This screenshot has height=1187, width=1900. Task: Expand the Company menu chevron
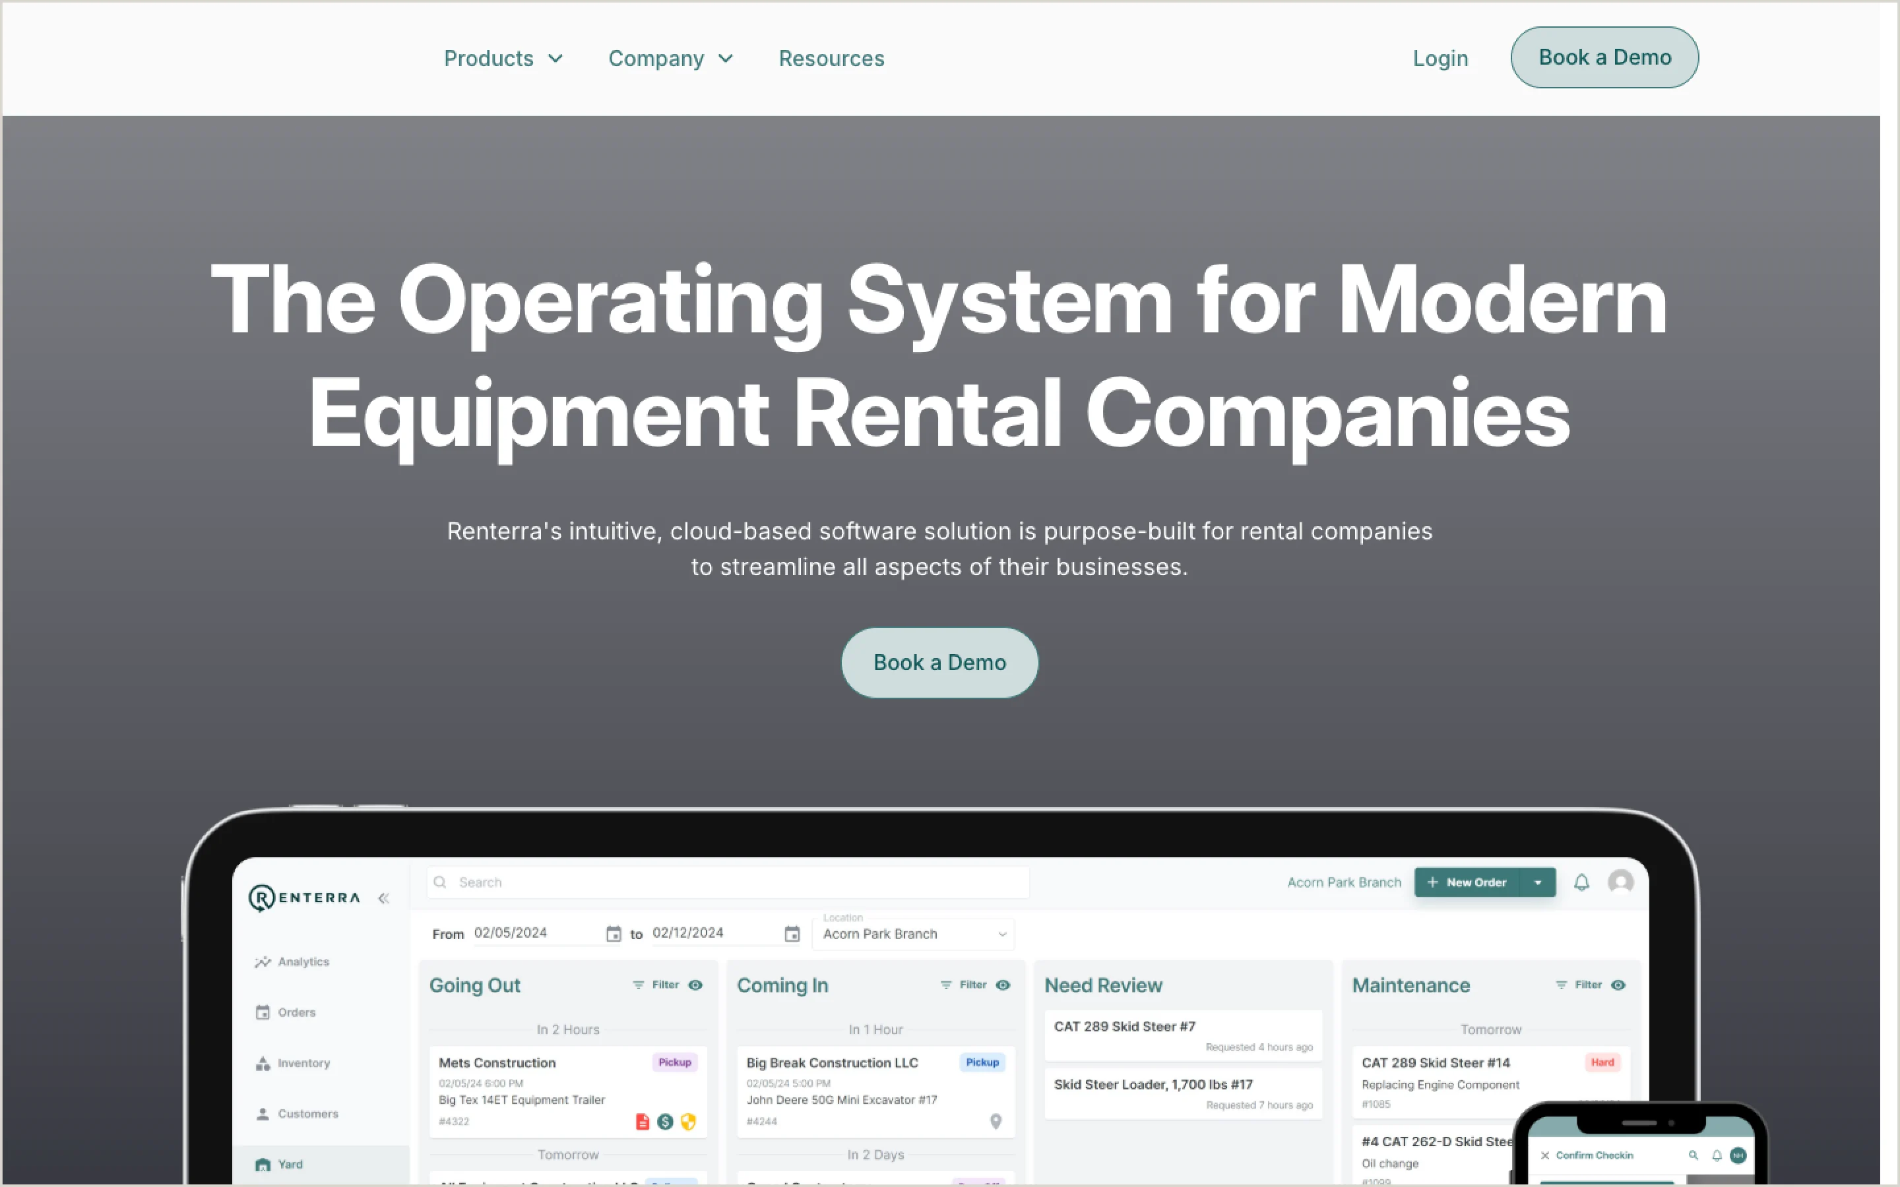point(726,59)
